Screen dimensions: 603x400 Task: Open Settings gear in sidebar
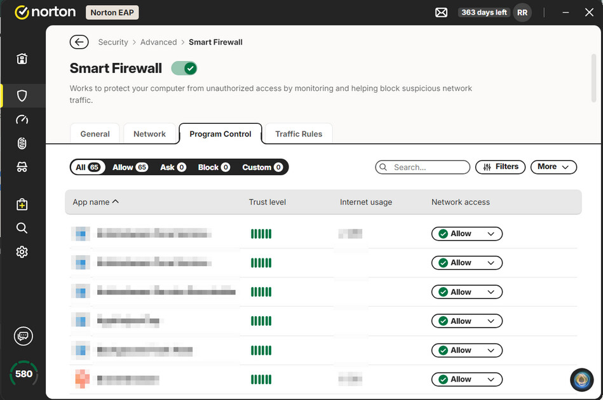tap(22, 251)
